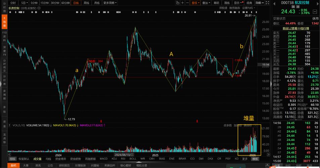This screenshot has width=320, height=168.
Task: Click stock code 000738 title
Action: tap(287, 3)
